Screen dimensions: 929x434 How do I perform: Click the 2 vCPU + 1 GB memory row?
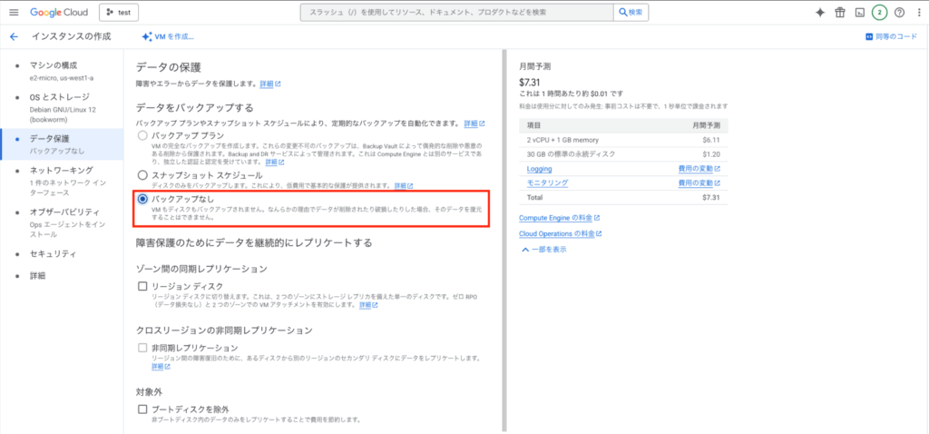click(623, 140)
